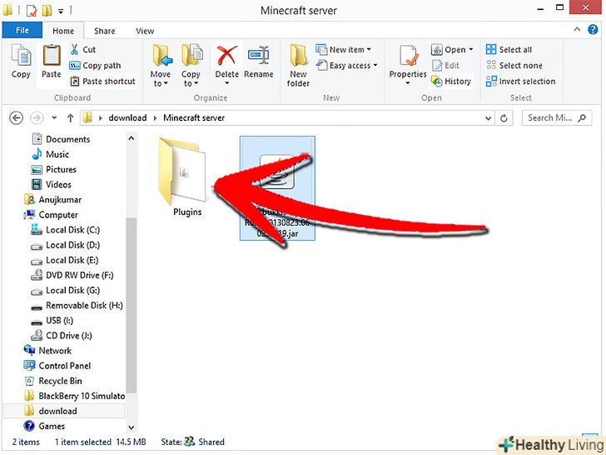Create a New folder
The image size is (606, 455).
point(298,65)
